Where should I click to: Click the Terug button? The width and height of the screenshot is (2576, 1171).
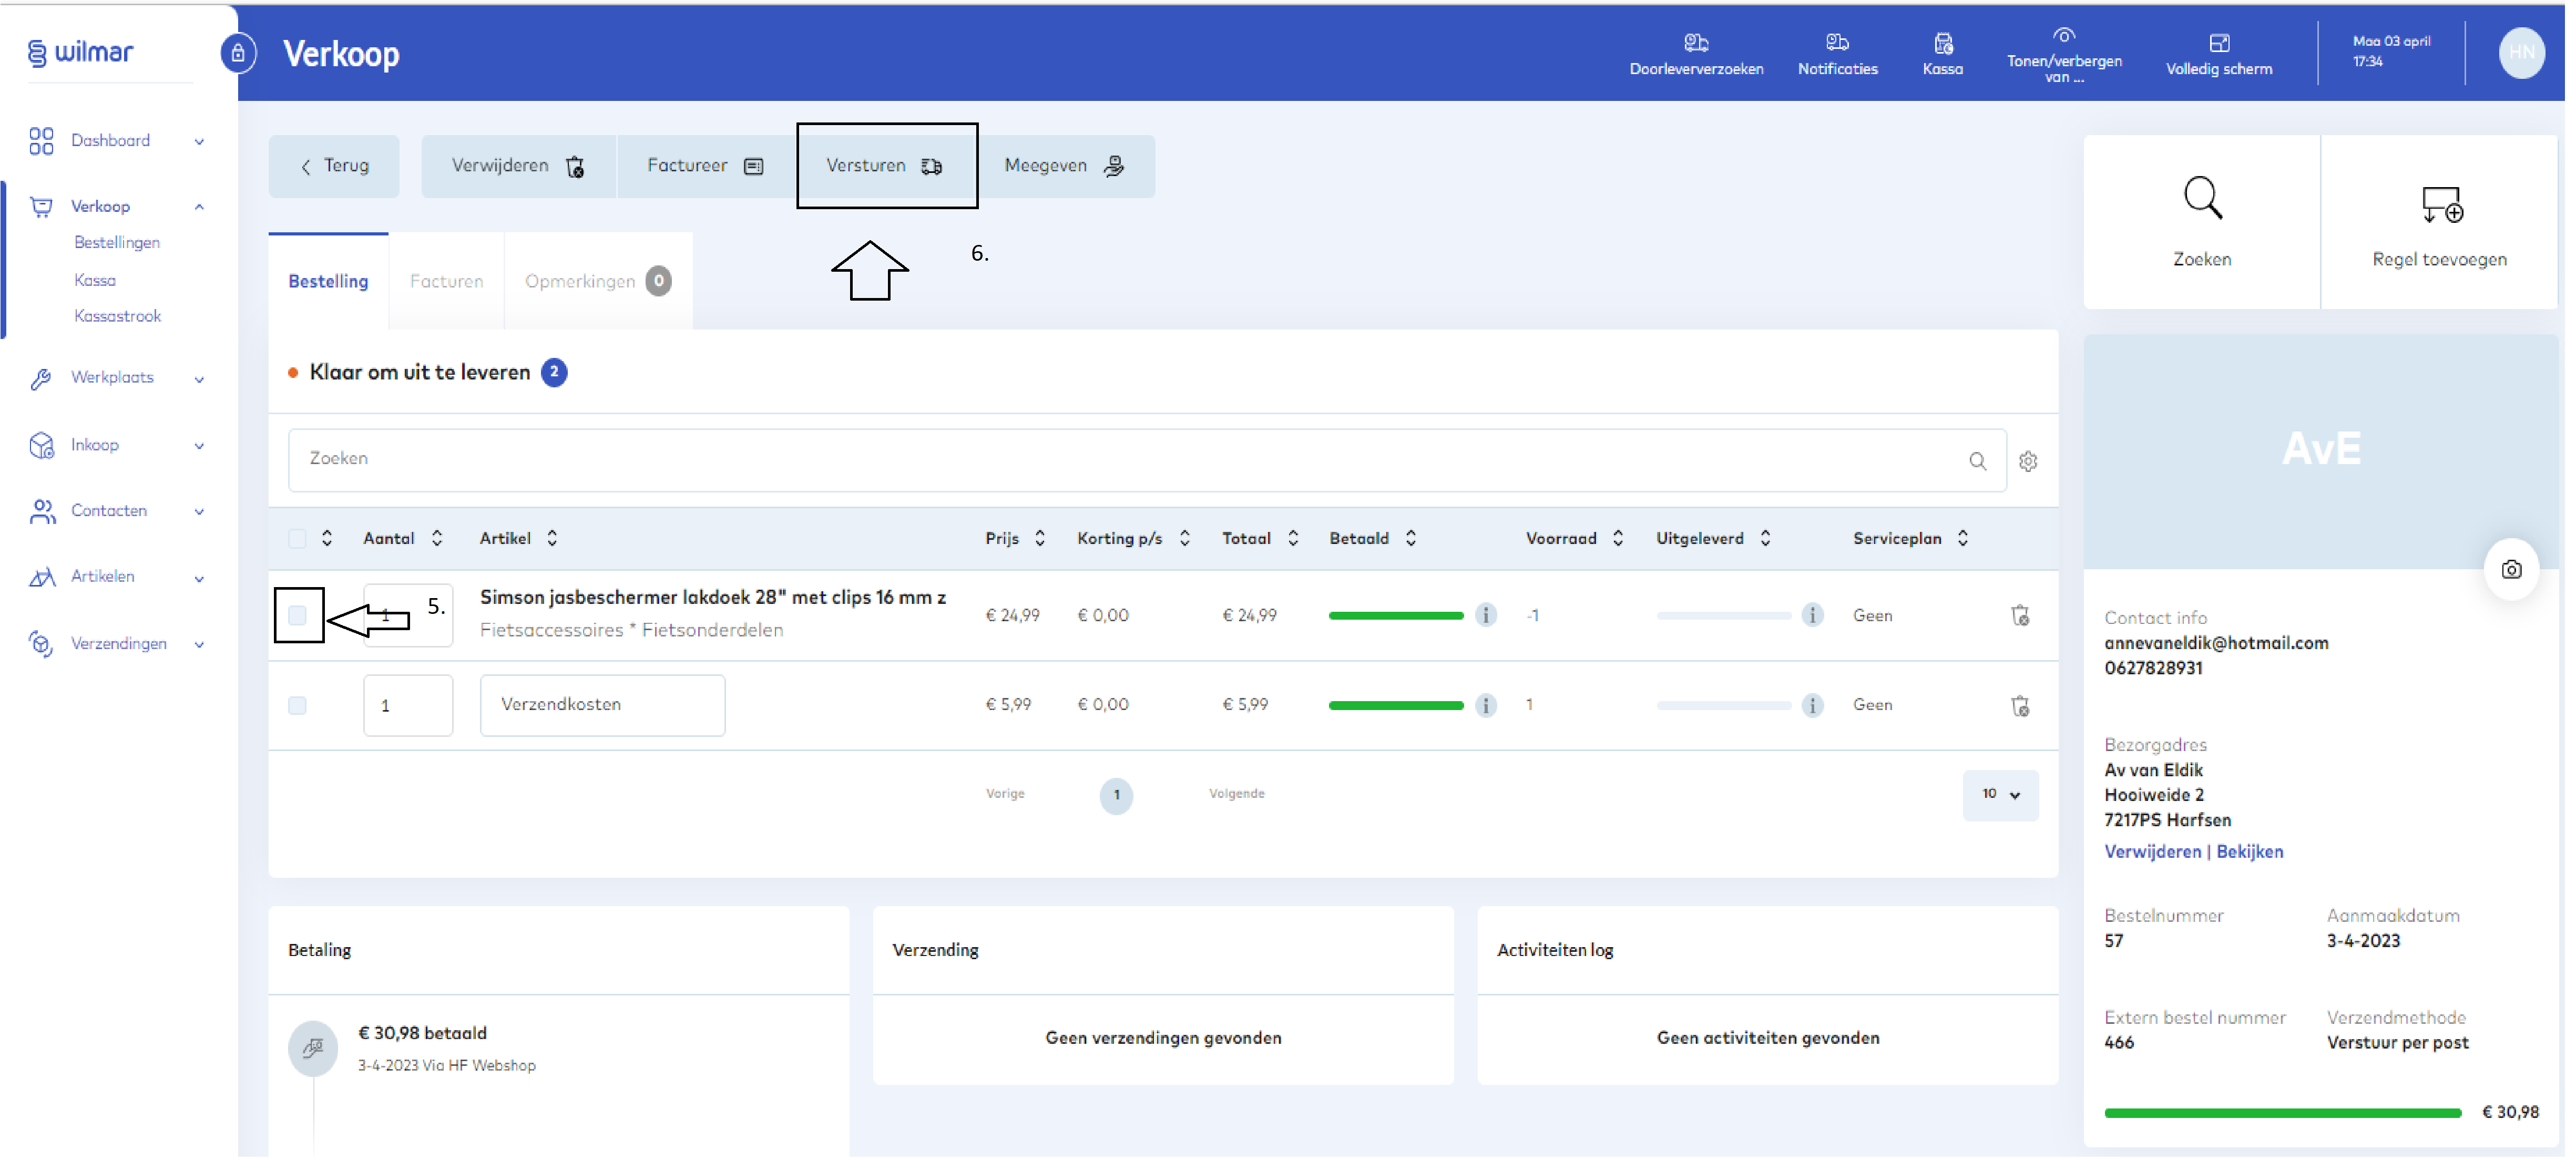coord(335,166)
